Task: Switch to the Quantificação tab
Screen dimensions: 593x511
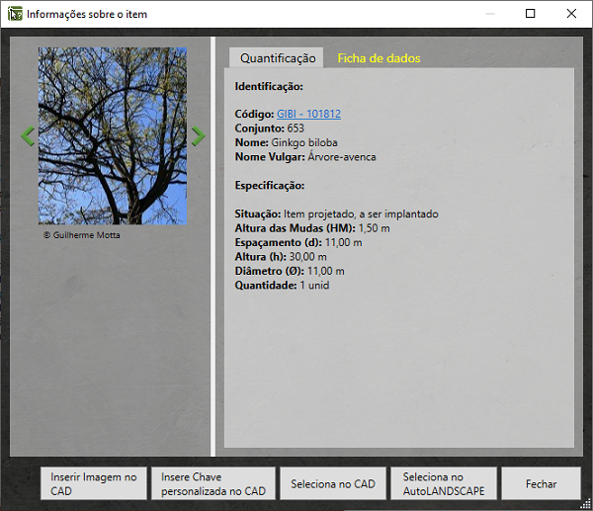Action: tap(278, 58)
